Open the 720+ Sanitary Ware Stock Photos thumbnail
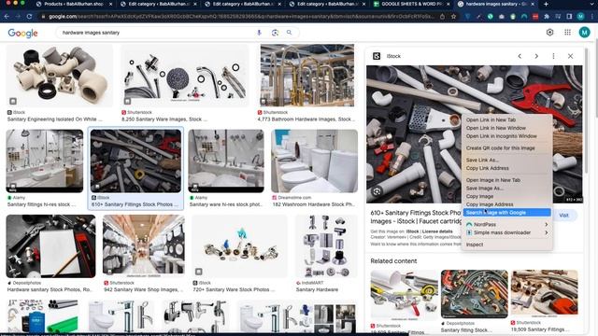The width and height of the screenshot is (598, 336). 239,246
